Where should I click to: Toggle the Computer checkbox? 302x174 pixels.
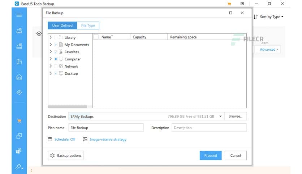pyautogui.click(x=56, y=59)
